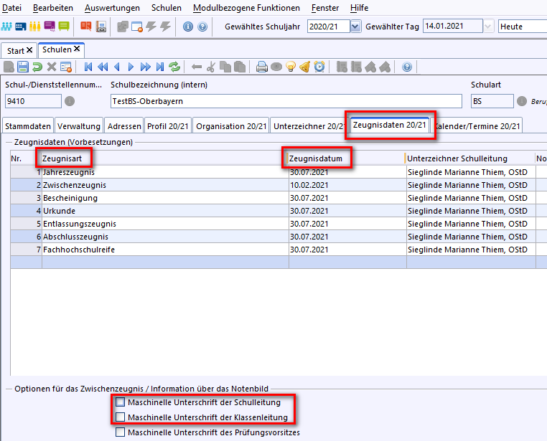This screenshot has height=441, width=547.
Task: Open Modulbezogene Funktionen menu
Action: pyautogui.click(x=246, y=8)
